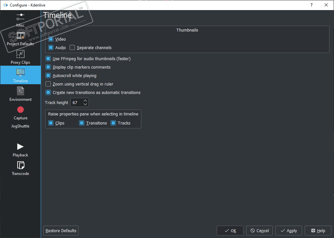Viewport: 334px width, 238px height.
Task: Open Help from bottom button
Action: (x=318, y=231)
